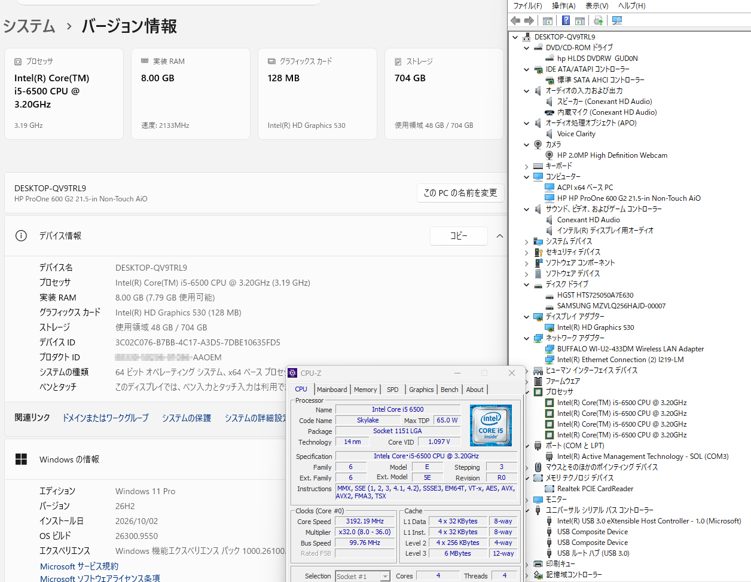Click the disk icon next to SAMSUNG MZVLQ256HAJD-00007
The height and width of the screenshot is (582, 751).
(549, 306)
